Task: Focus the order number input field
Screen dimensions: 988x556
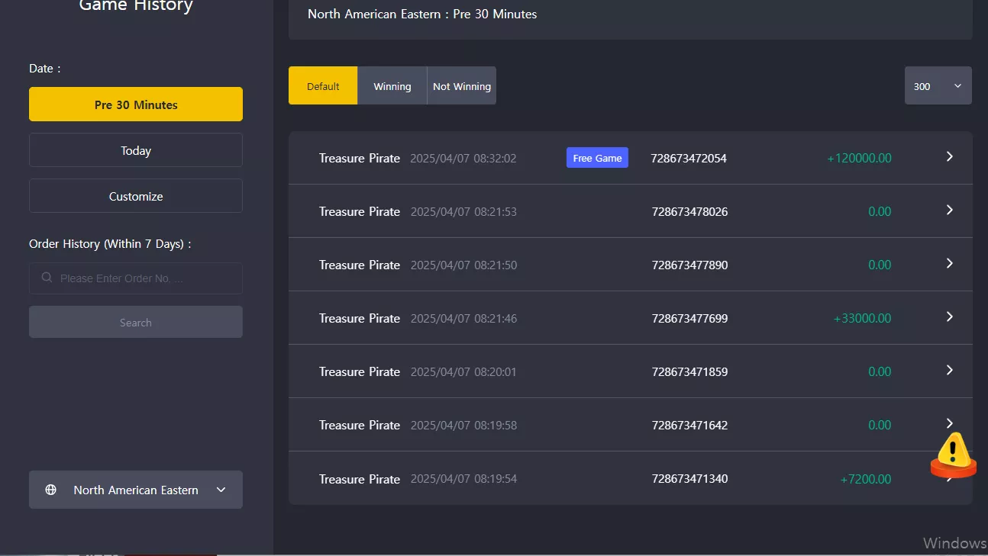Action: [x=136, y=278]
